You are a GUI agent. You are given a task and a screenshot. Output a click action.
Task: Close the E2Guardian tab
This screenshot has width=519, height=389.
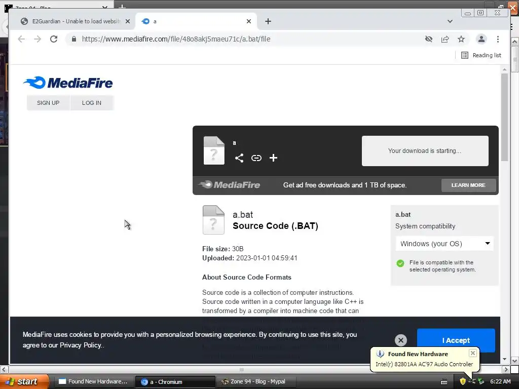[128, 21]
